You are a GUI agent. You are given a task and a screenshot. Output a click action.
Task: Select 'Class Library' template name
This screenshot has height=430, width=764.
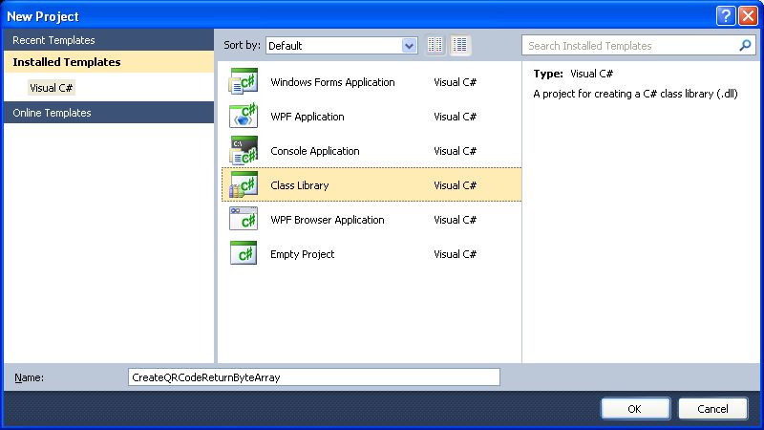[x=300, y=185]
